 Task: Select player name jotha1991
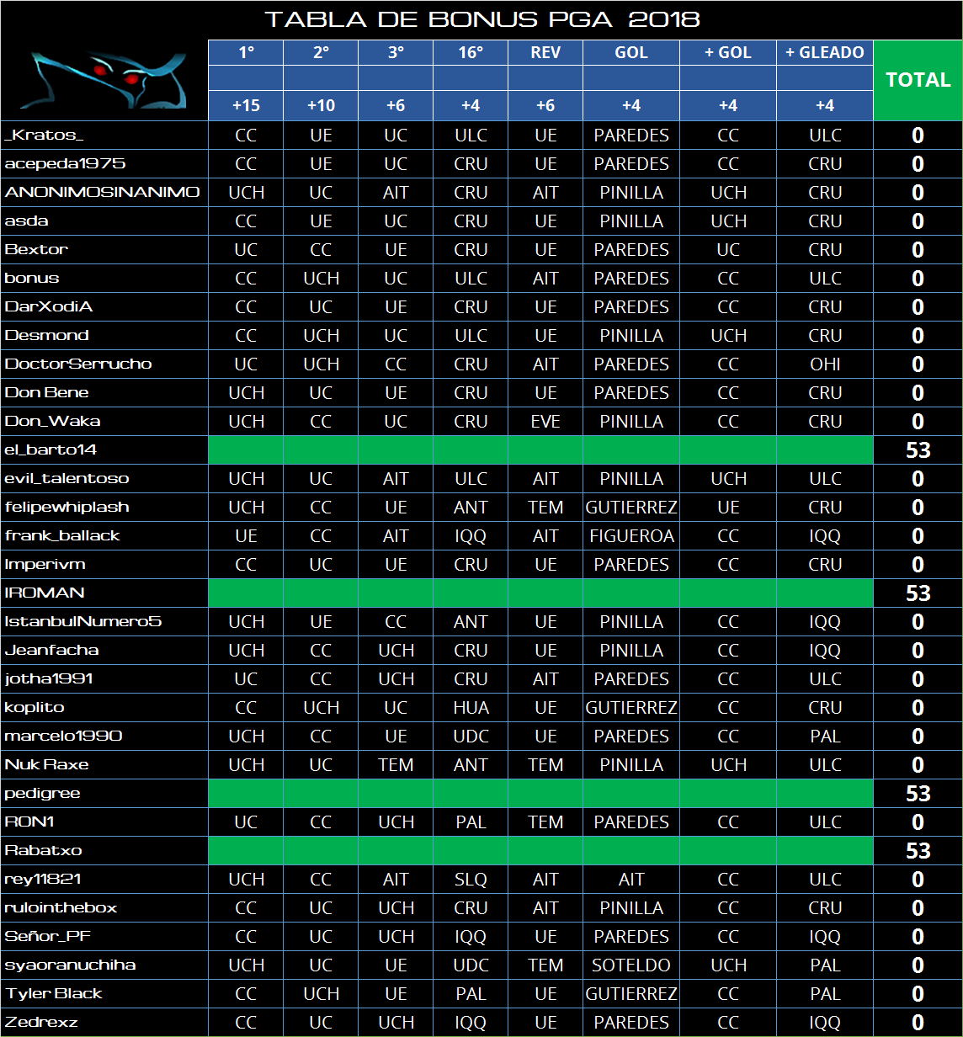coord(49,678)
